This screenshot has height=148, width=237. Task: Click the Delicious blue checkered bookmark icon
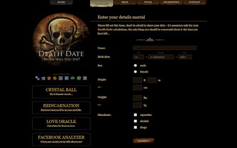pyautogui.click(x=37, y=78)
